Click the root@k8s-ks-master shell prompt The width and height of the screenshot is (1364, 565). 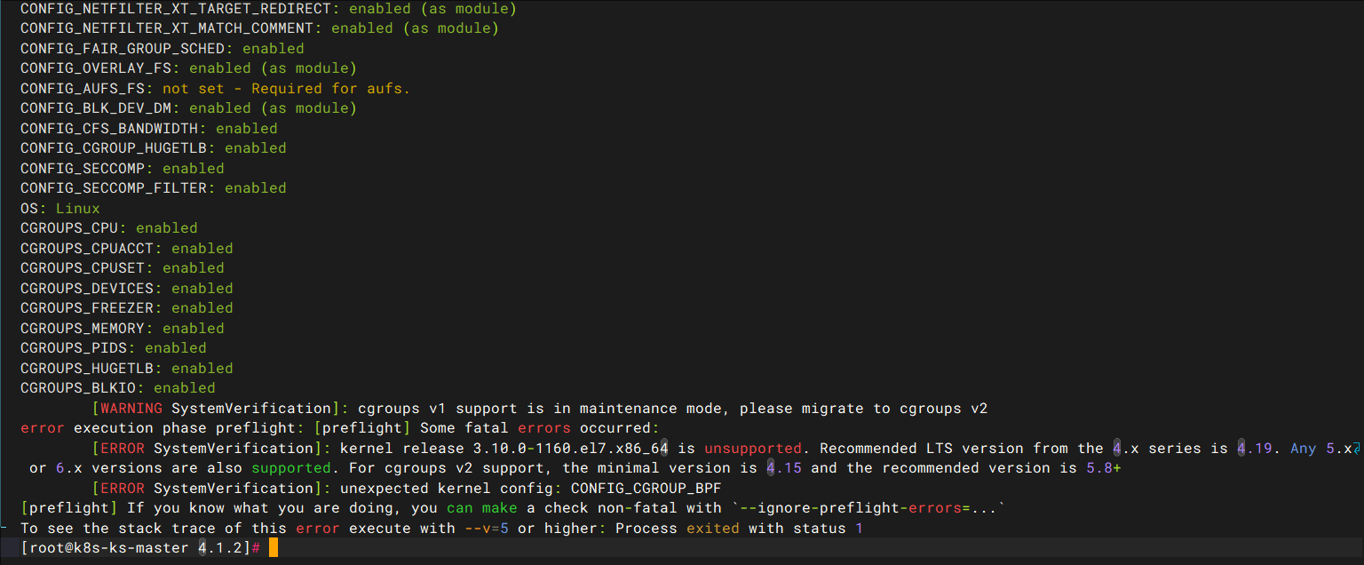coord(140,548)
